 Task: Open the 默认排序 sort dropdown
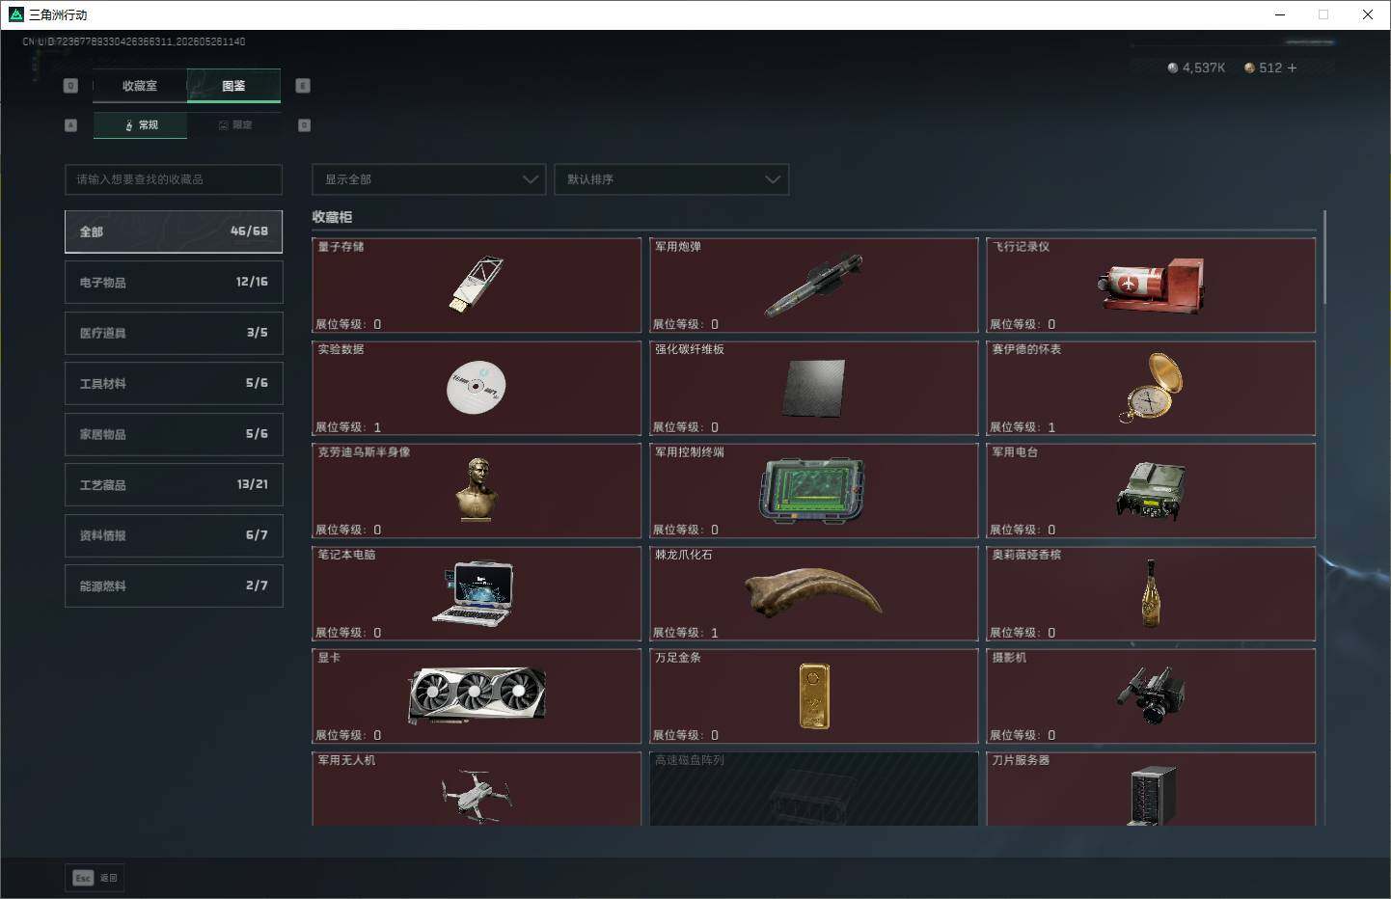[671, 179]
